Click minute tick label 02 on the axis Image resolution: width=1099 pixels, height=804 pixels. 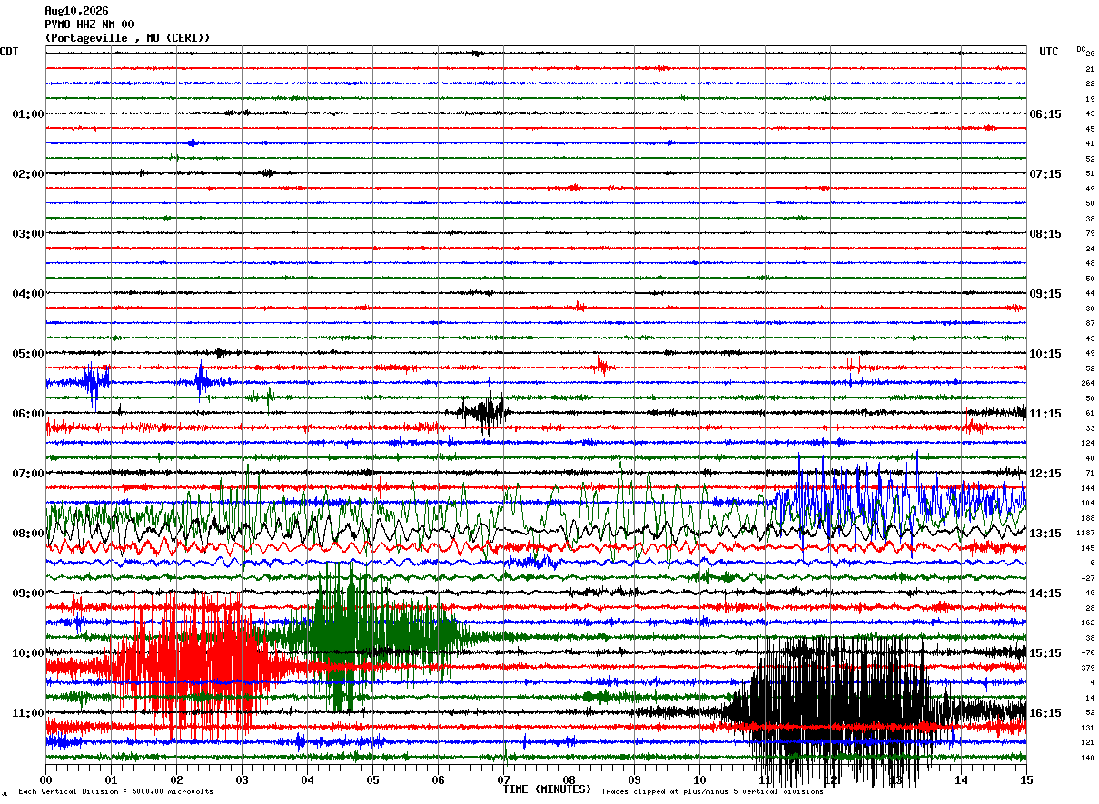tap(176, 779)
